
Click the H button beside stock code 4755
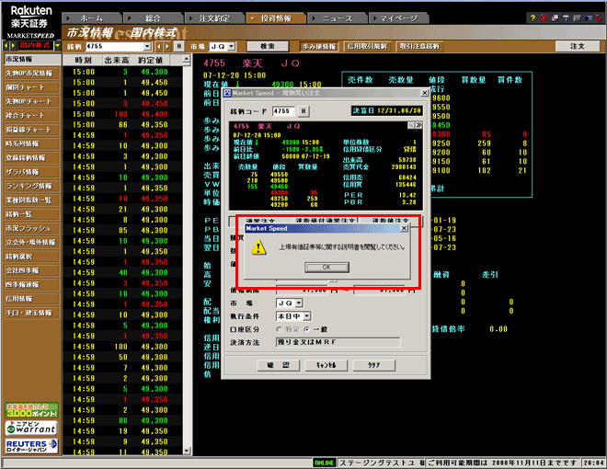304,111
